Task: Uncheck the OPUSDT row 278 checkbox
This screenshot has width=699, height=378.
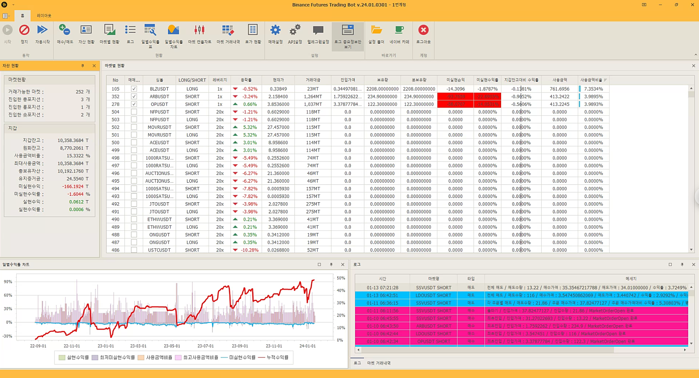Action: pos(134,104)
